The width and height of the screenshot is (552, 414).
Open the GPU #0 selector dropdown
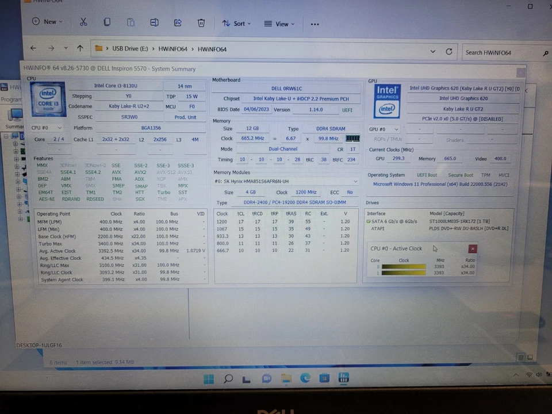pos(384,129)
